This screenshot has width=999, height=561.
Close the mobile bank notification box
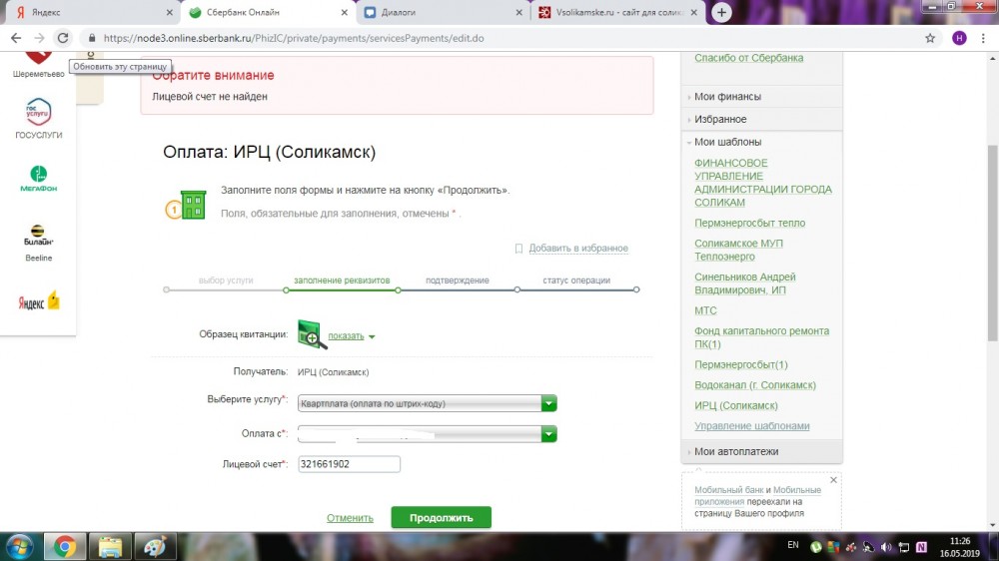tap(833, 480)
